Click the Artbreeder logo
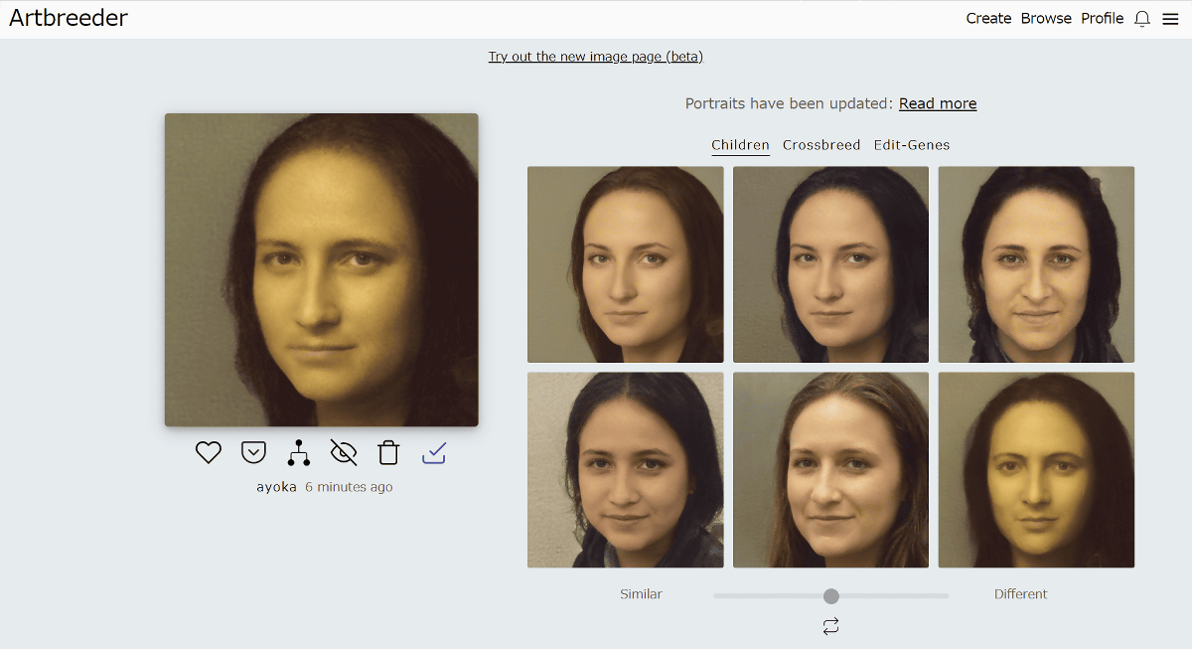 point(69,18)
